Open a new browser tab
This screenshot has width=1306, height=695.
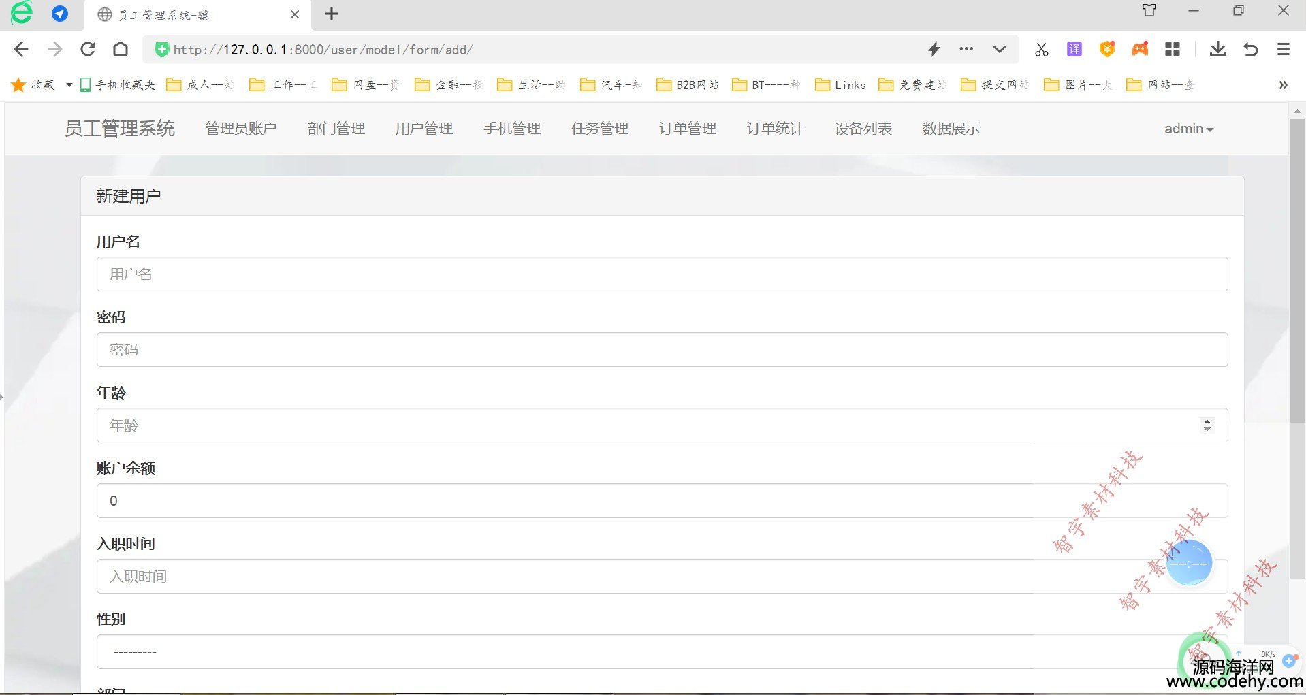tap(332, 14)
